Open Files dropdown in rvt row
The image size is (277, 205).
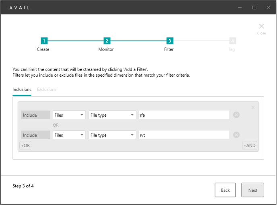click(69, 135)
